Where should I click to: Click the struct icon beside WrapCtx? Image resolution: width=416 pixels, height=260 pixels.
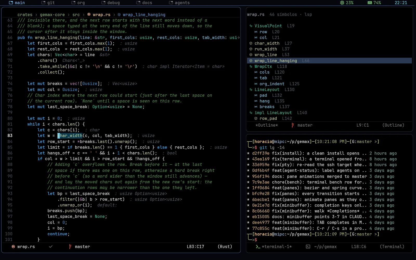251,67
